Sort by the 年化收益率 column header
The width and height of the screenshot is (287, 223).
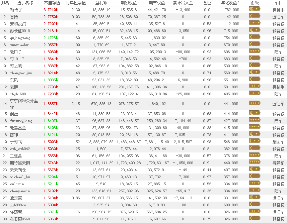[231, 3]
